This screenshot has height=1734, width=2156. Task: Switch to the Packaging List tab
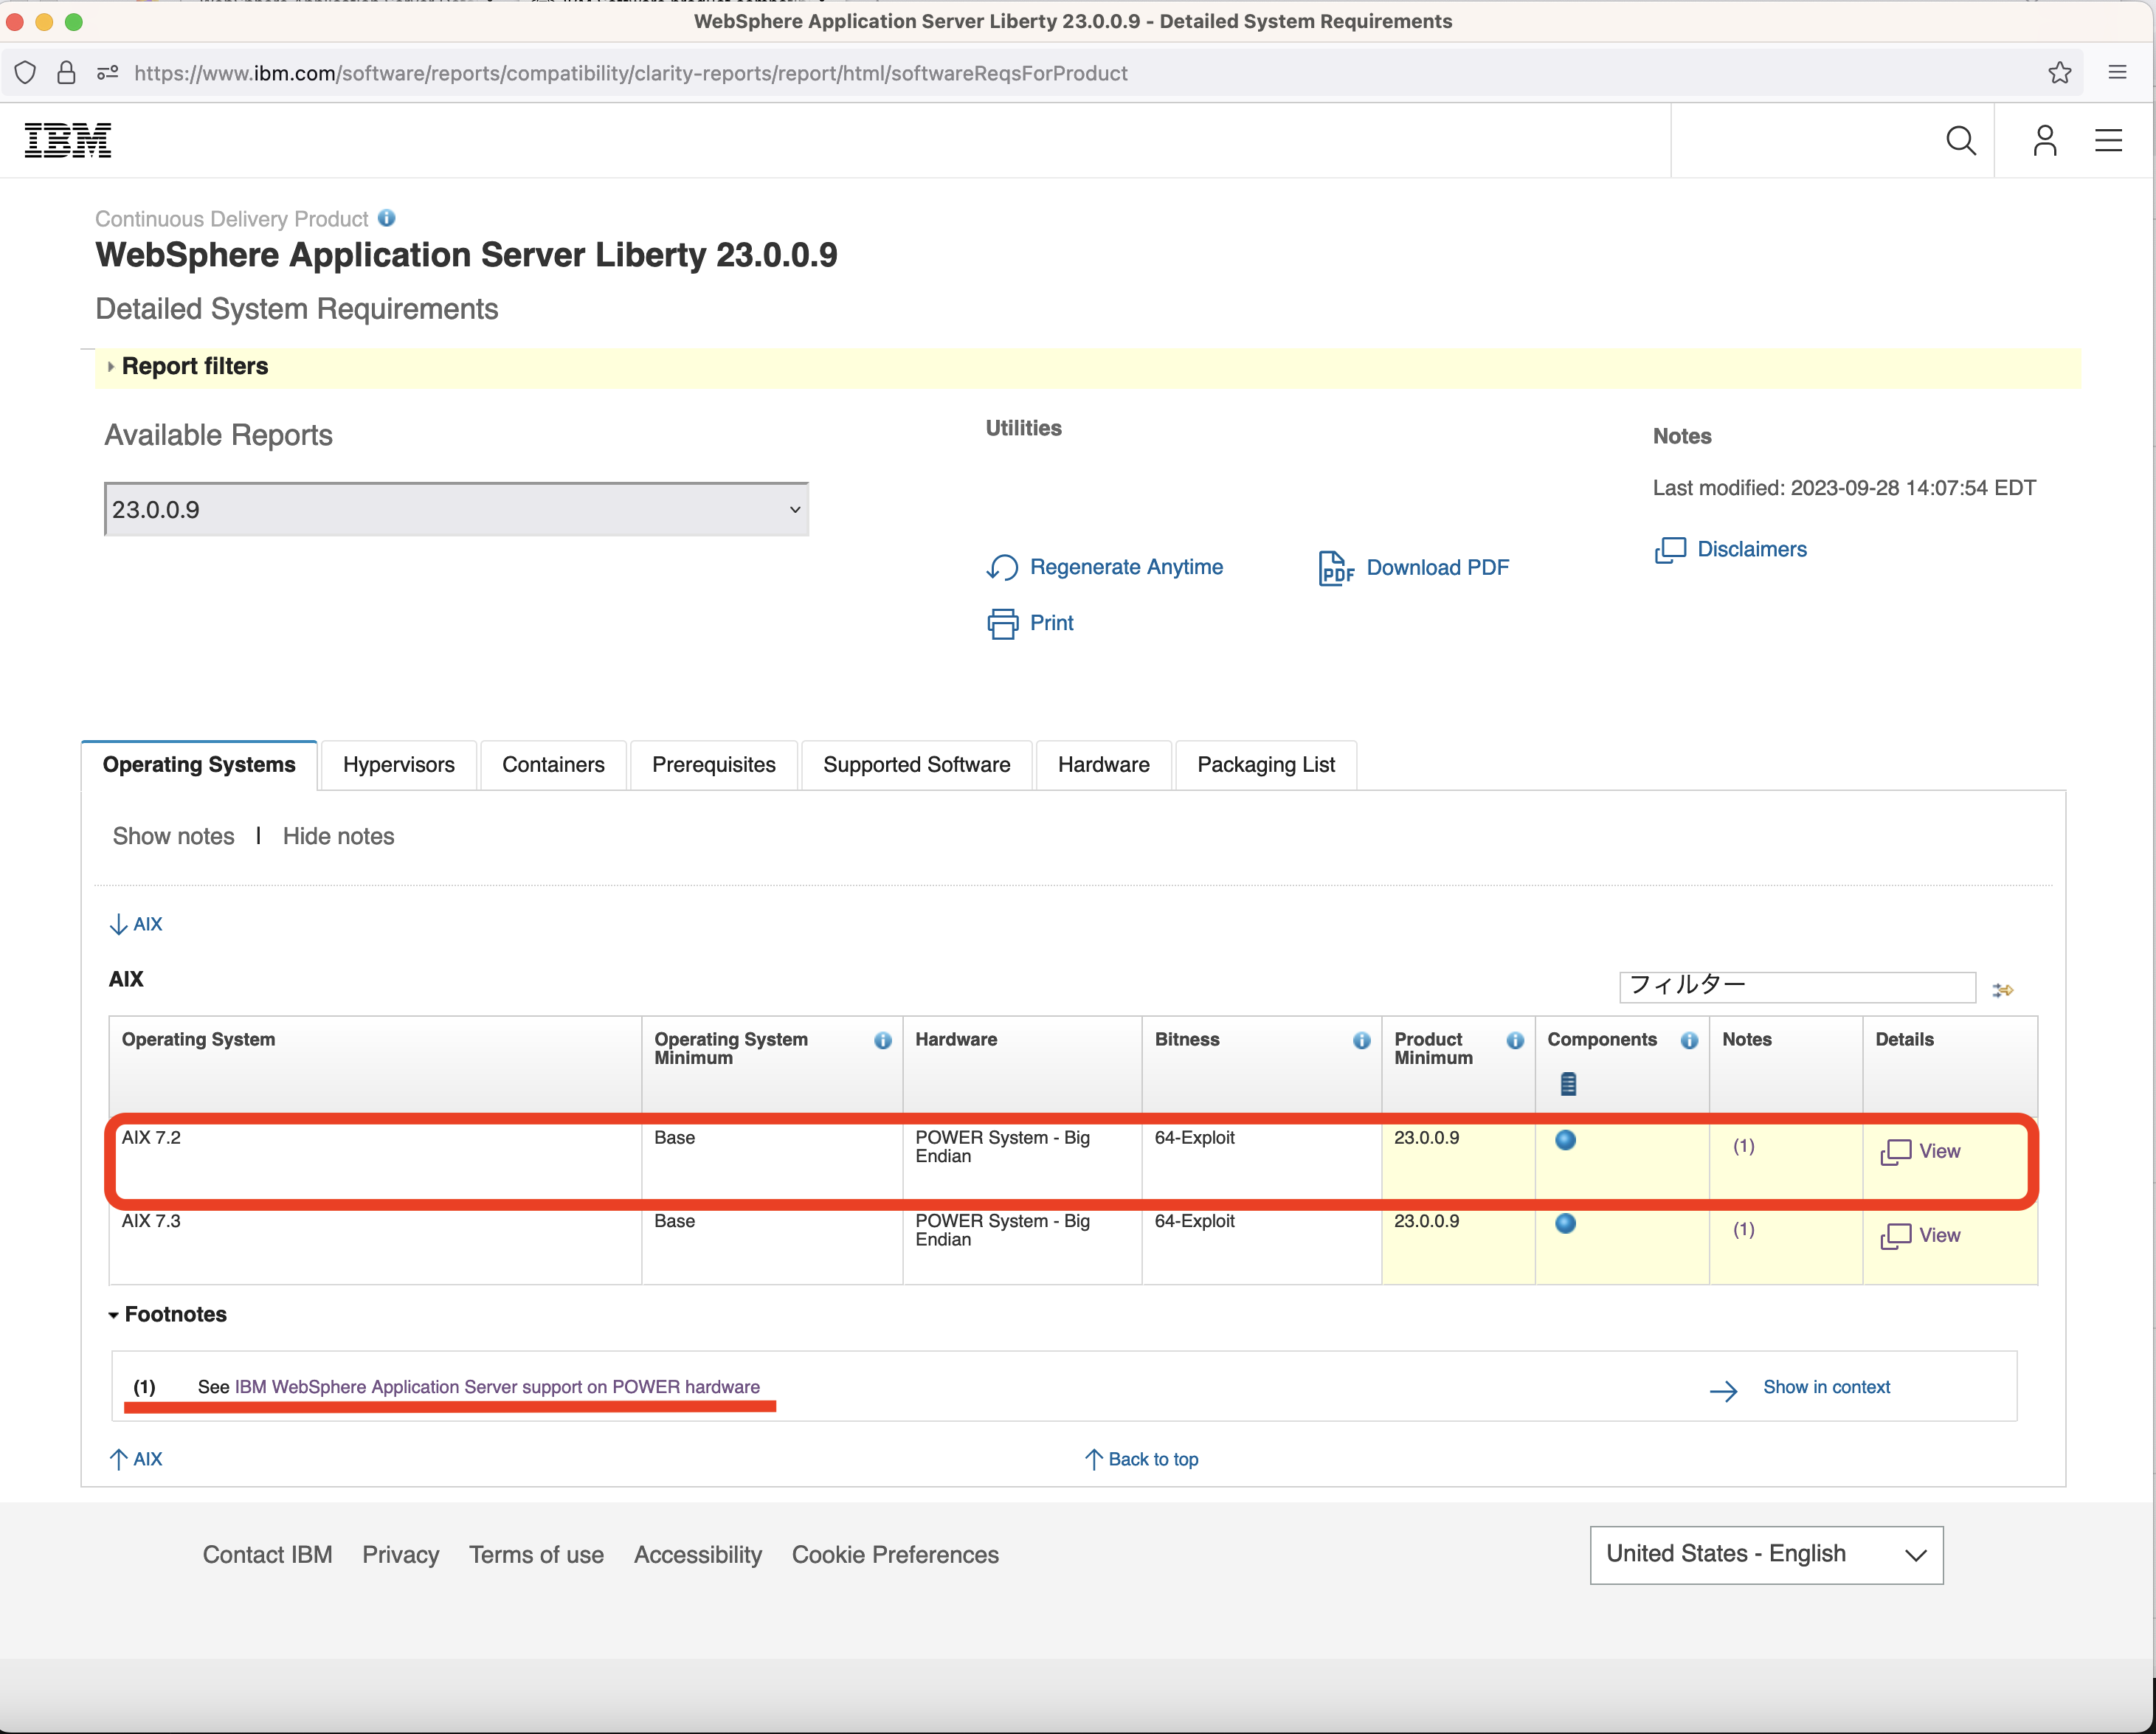1266,764
